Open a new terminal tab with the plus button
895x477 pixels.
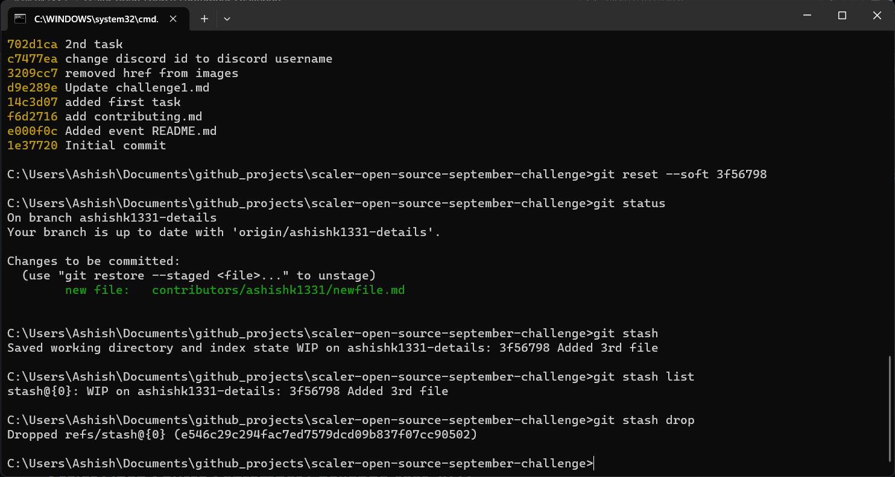[204, 19]
